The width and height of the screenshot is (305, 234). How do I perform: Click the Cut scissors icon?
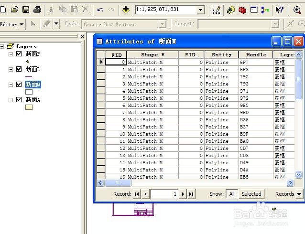51,9
